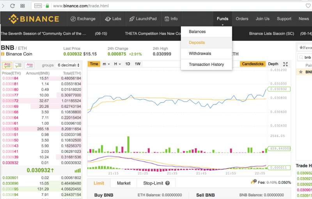
Task: Click the Favorites star filter
Action: pyautogui.click(x=306, y=48)
